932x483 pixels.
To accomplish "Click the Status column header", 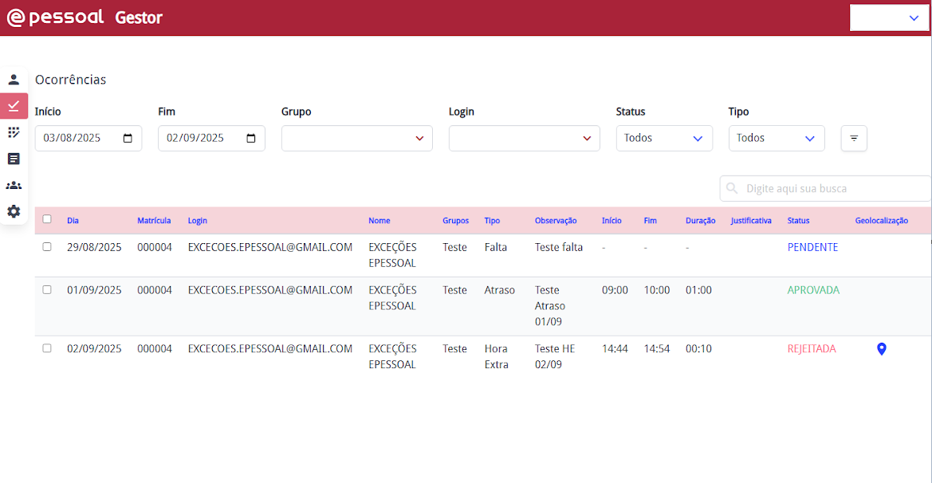I will click(798, 221).
